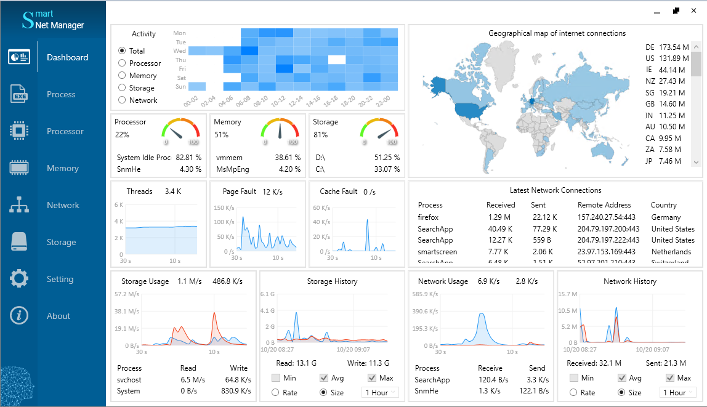The image size is (707, 407).
Task: Select the Processor sidebar icon
Action: [18, 131]
